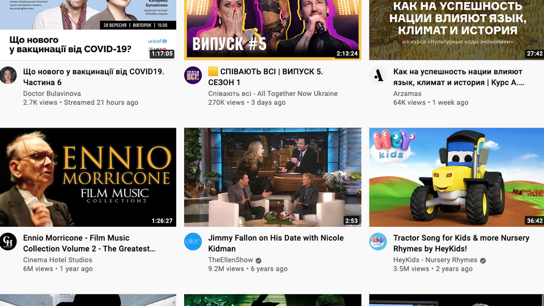Open Cinema Hotel Studios channel avatar
Viewport: 544px width, 306px height.
click(8, 241)
